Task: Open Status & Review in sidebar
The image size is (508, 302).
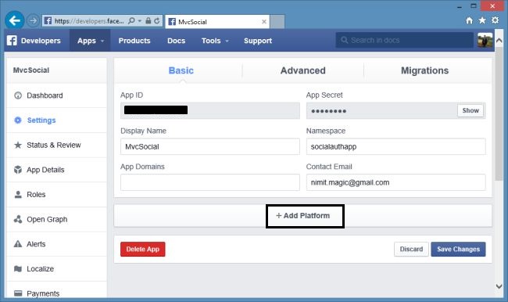Action: point(57,145)
